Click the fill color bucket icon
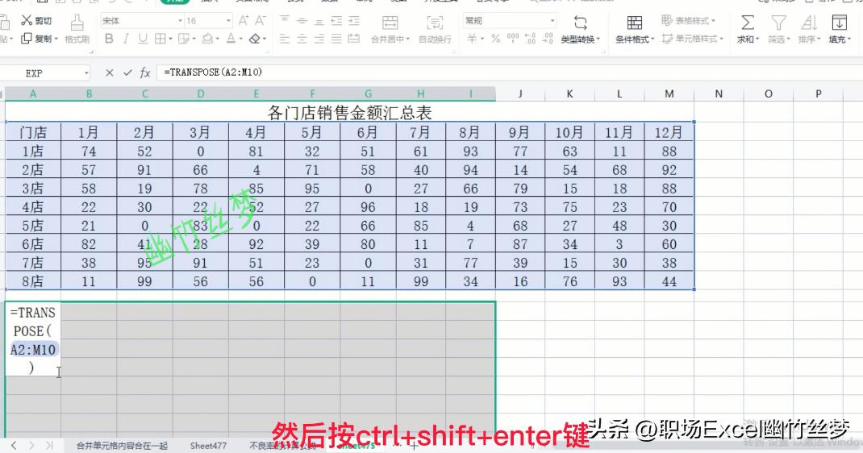Screen dimensions: 863x453 207,39
